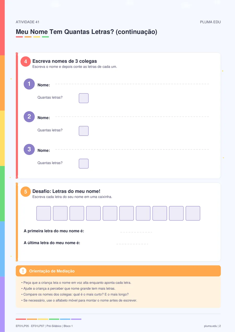The width and height of the screenshot is (235, 332).
Task: Click the blank after 'A primeira letra'
Action: coord(136,232)
